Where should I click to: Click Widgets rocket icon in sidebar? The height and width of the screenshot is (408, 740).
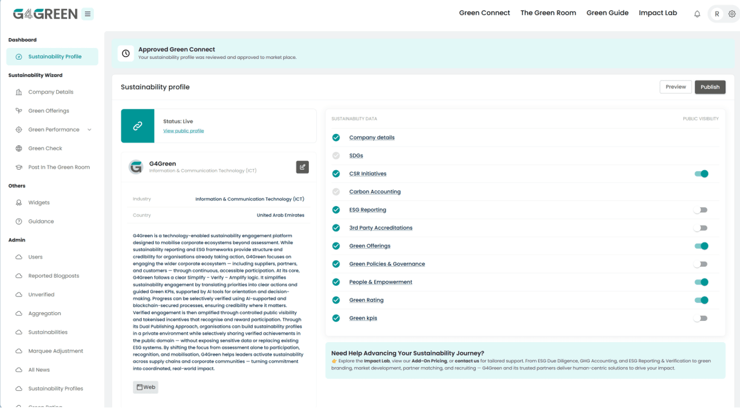pos(19,202)
